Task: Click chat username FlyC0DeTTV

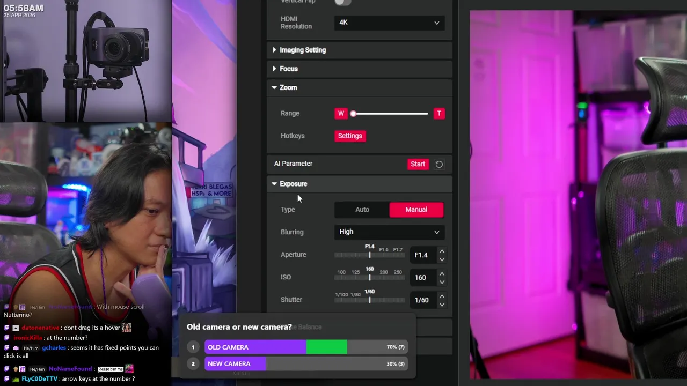Action: (39, 379)
